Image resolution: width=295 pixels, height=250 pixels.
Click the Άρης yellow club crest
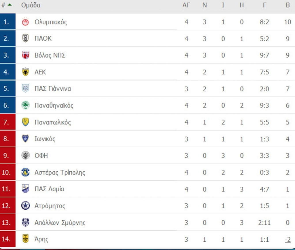click(x=26, y=239)
